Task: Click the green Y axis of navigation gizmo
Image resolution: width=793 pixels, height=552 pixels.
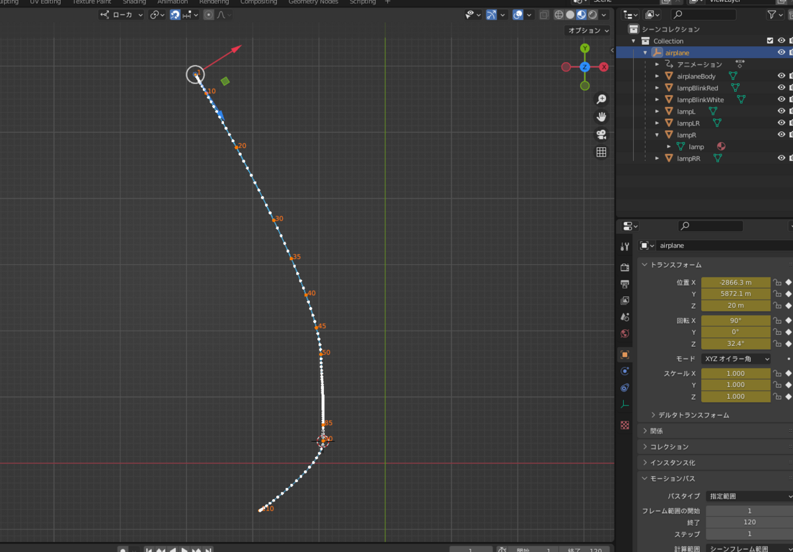Action: click(x=585, y=48)
